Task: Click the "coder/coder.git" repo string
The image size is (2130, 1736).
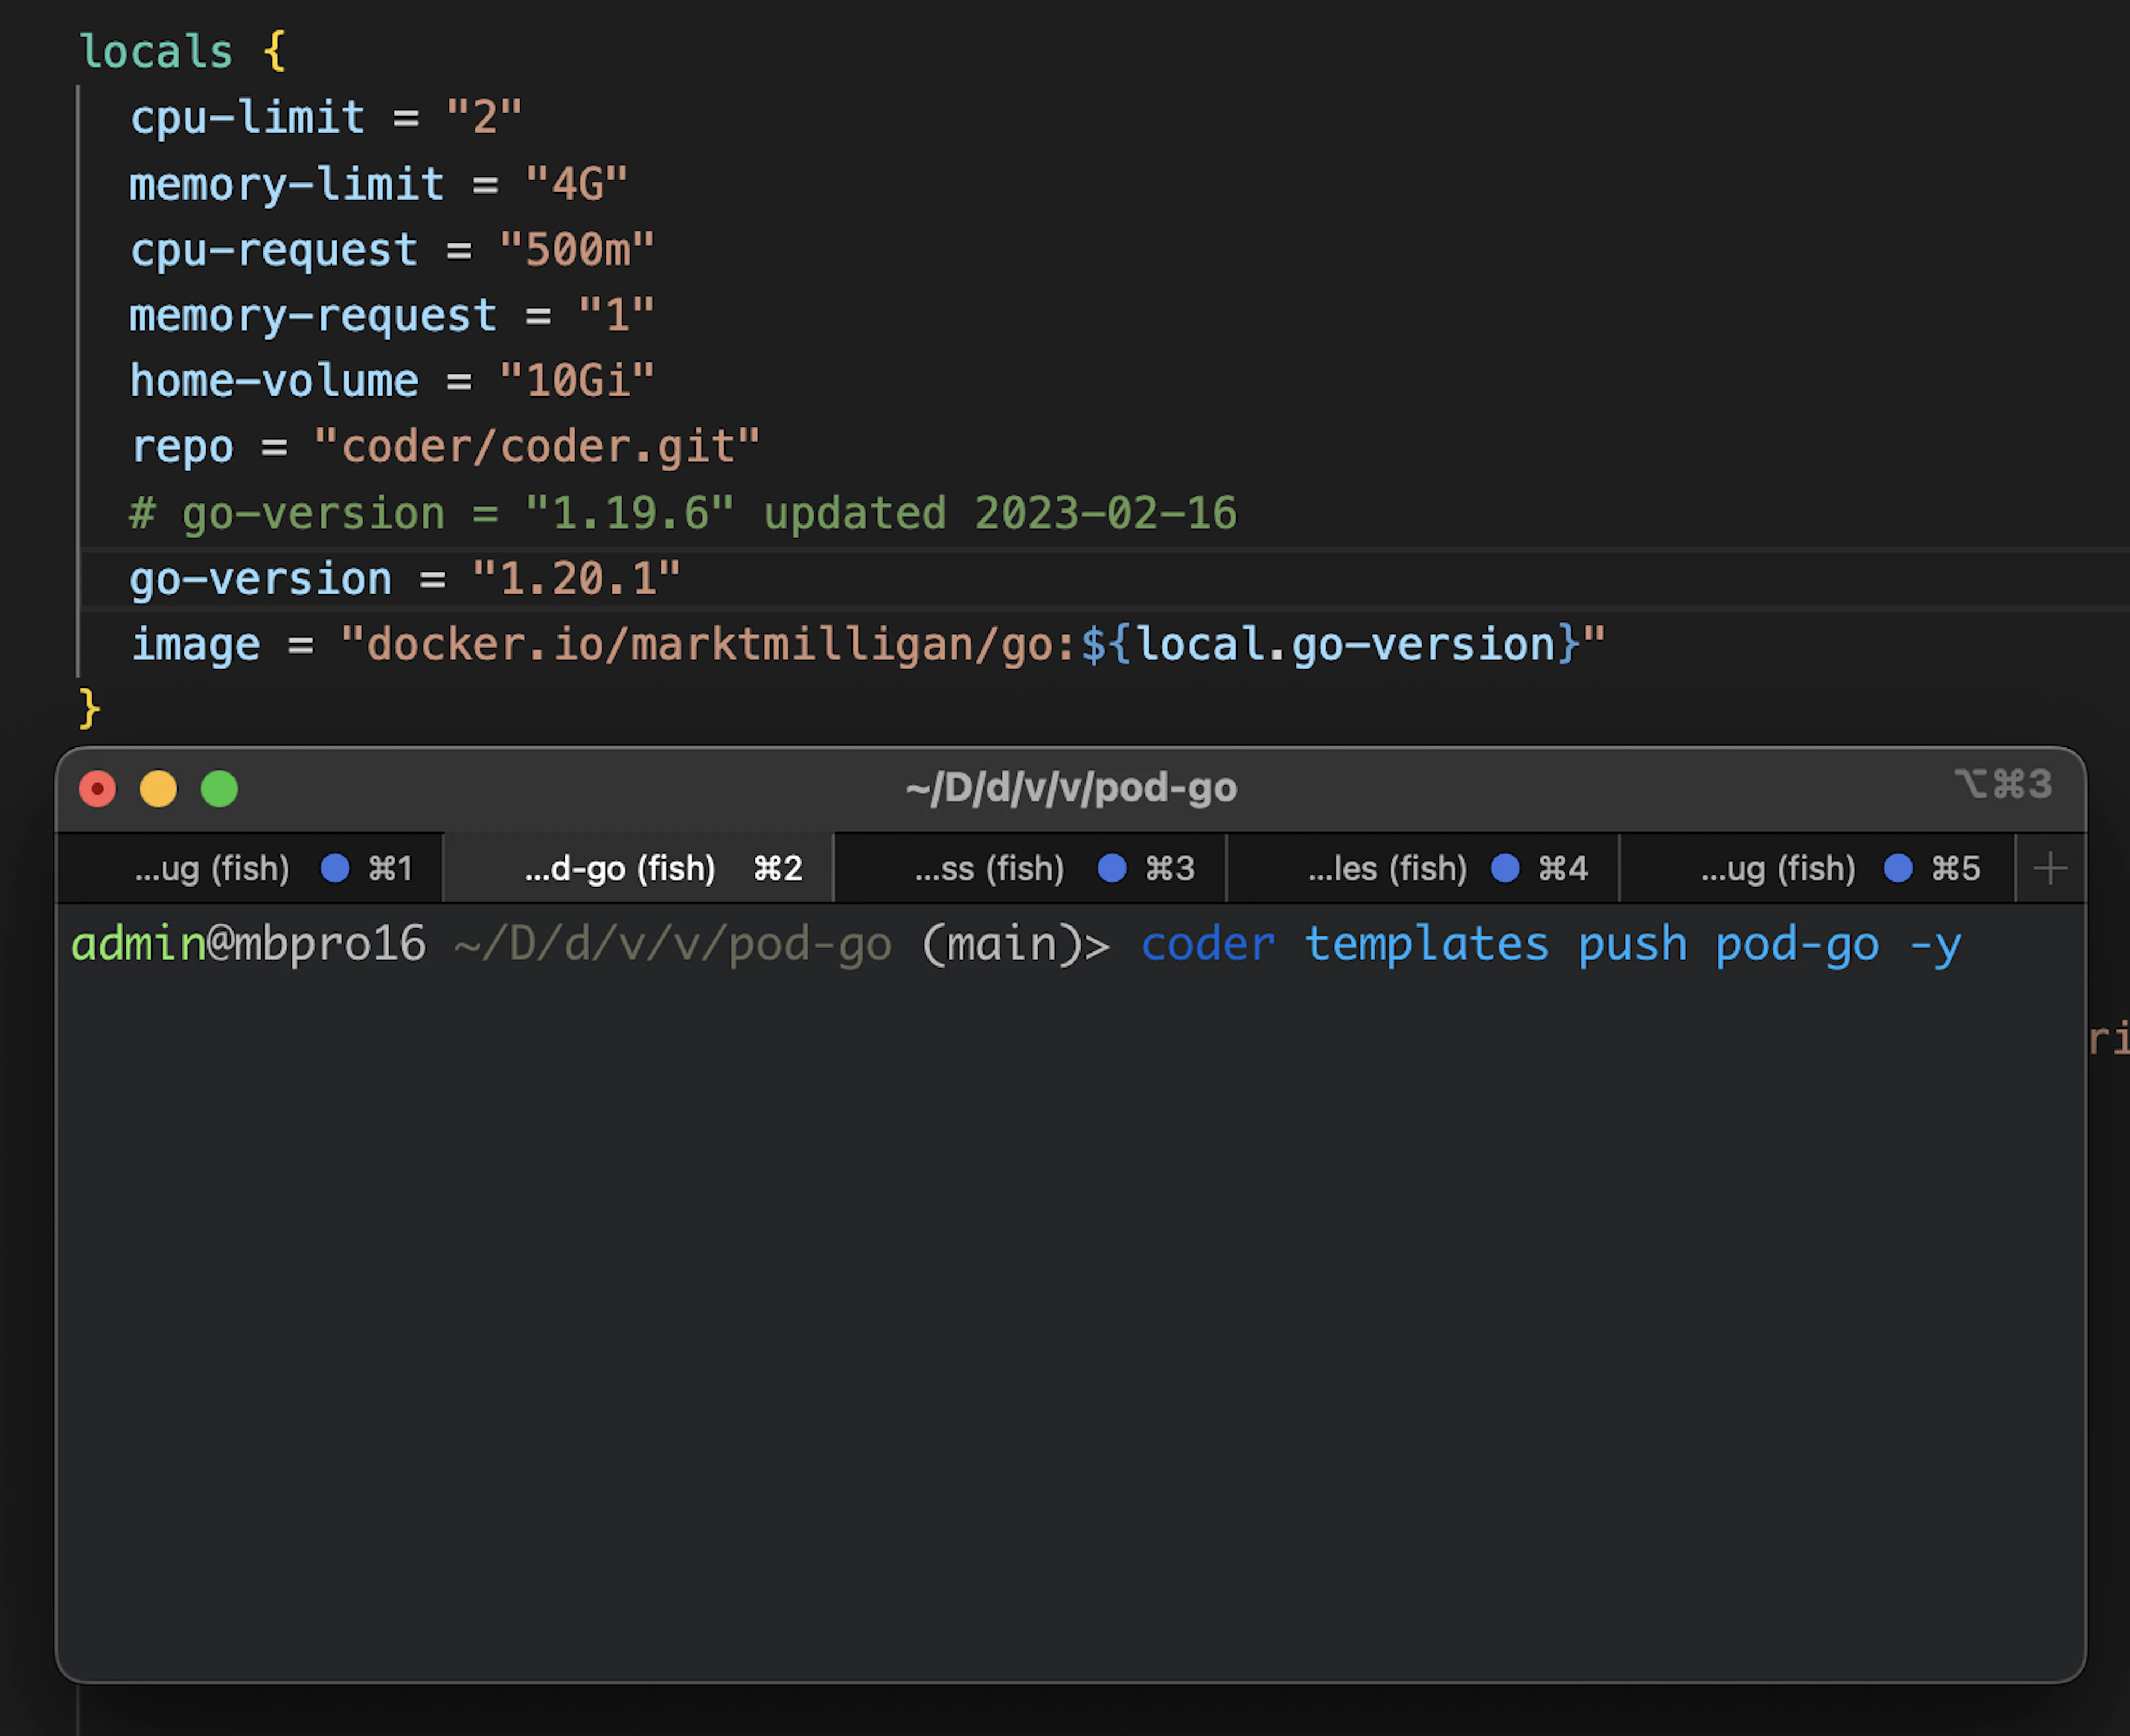Action: pos(536,447)
